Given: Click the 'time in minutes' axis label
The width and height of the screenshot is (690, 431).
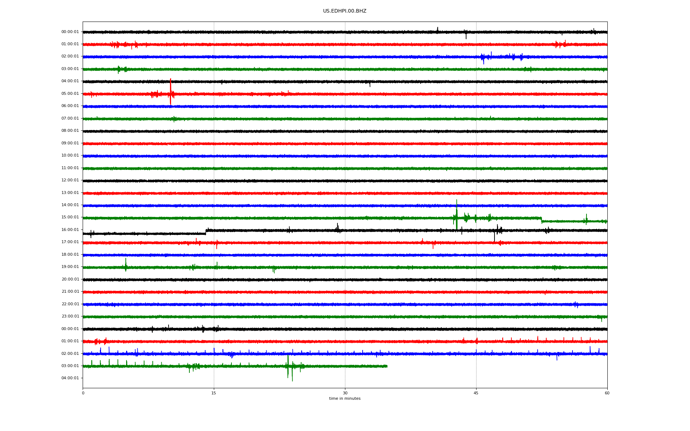Looking at the screenshot, I should [344, 399].
